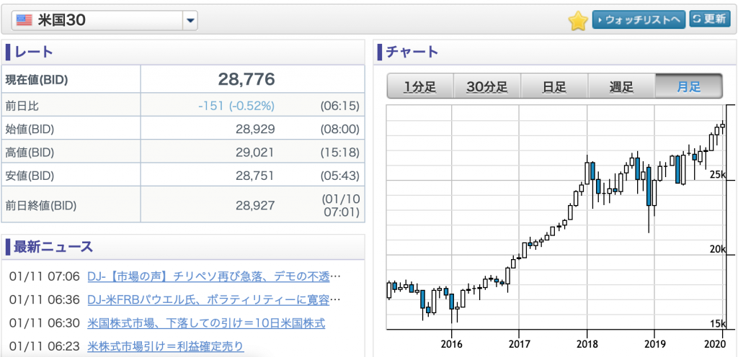Click the レート section heading

point(34,52)
